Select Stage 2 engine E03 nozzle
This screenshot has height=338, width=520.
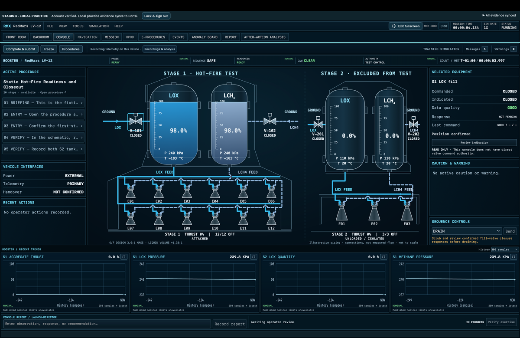(406, 212)
